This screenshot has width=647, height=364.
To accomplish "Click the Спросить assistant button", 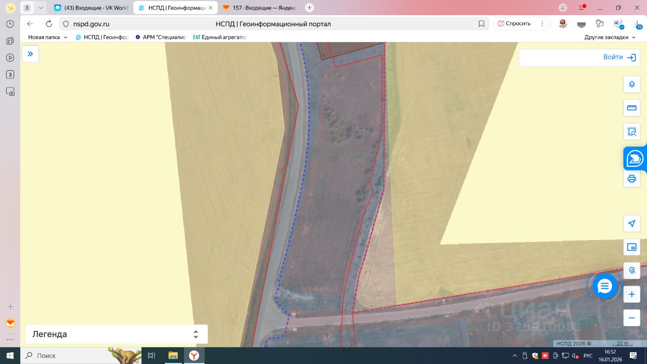I will coord(514,24).
